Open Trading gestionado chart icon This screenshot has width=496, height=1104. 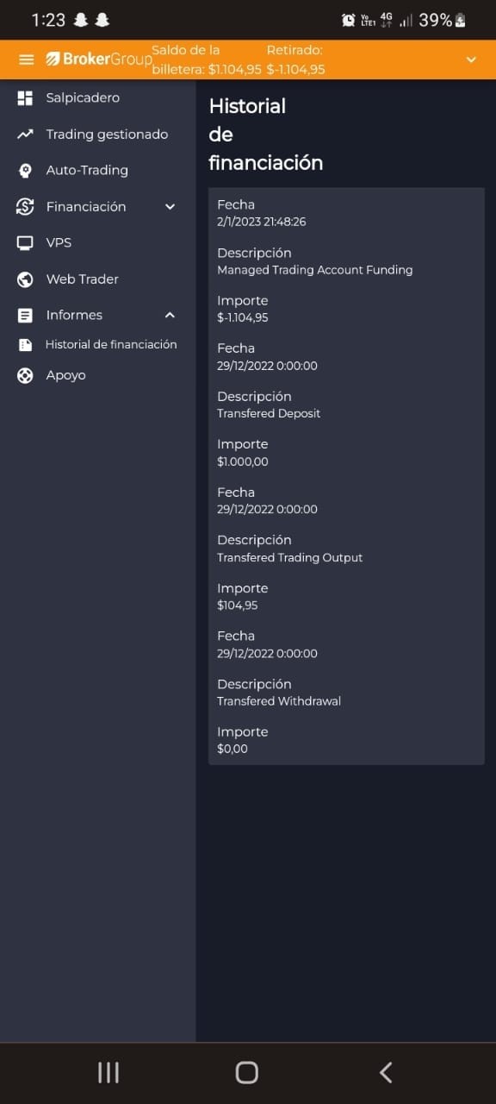(25, 135)
